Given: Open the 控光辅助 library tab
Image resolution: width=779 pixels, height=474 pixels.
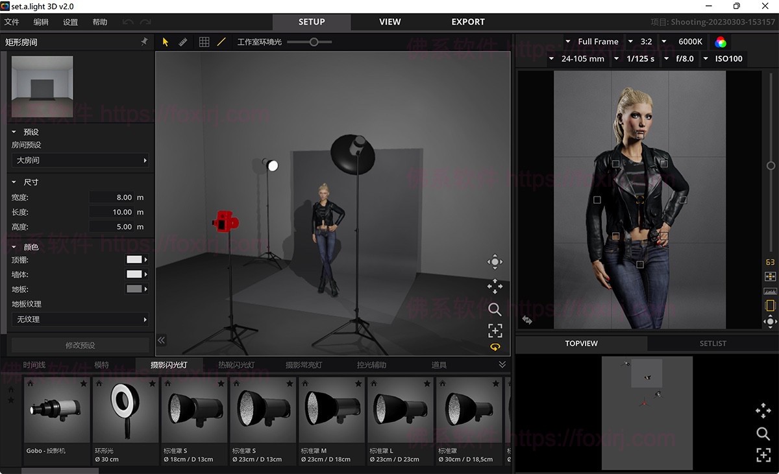Looking at the screenshot, I should click(x=371, y=365).
